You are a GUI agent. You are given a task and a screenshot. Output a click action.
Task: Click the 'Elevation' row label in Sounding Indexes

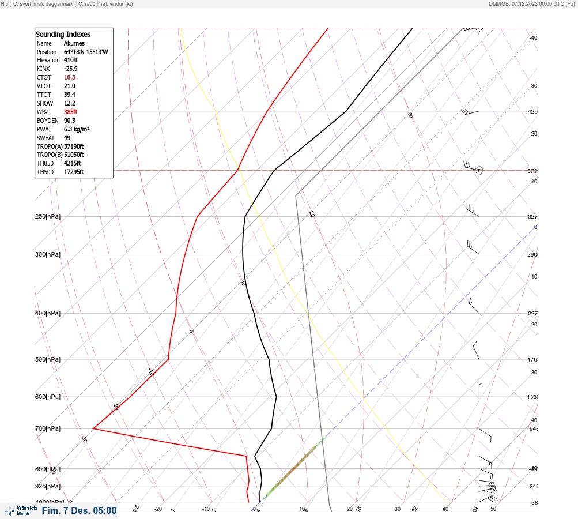pyautogui.click(x=48, y=60)
